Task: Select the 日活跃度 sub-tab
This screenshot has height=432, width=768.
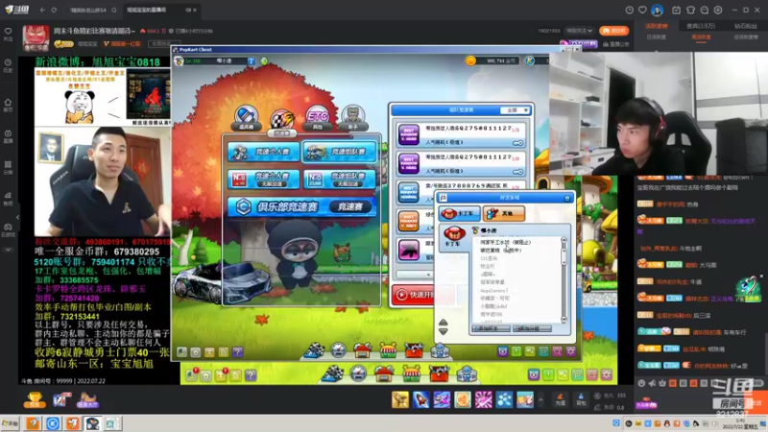Action: [657, 37]
